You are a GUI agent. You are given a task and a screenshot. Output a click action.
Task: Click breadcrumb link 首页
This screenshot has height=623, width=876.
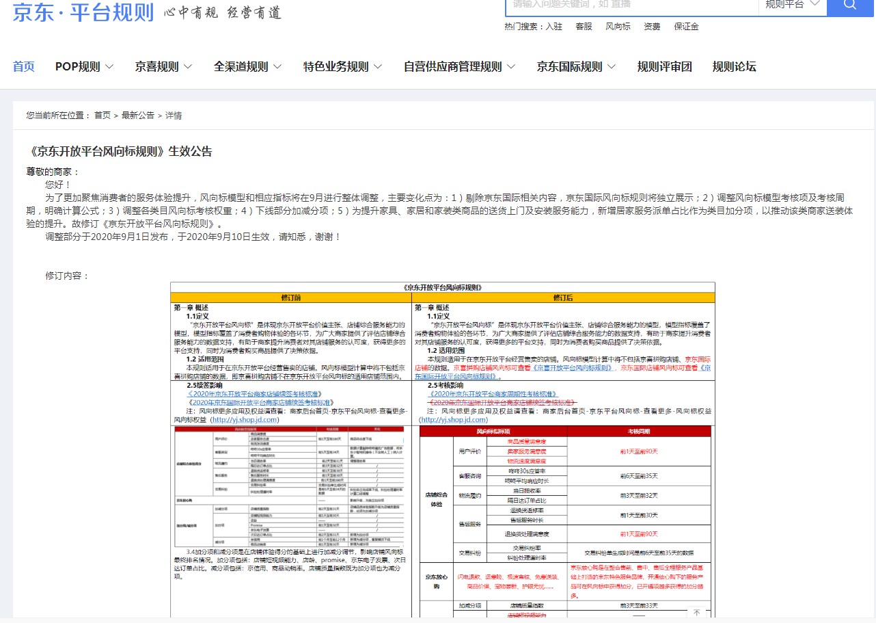click(102, 116)
